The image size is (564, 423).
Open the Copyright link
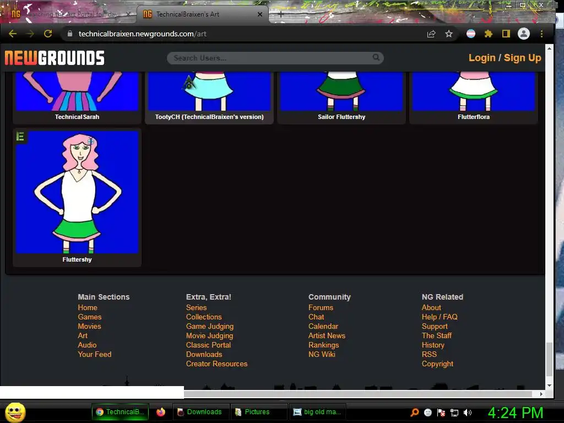click(437, 364)
